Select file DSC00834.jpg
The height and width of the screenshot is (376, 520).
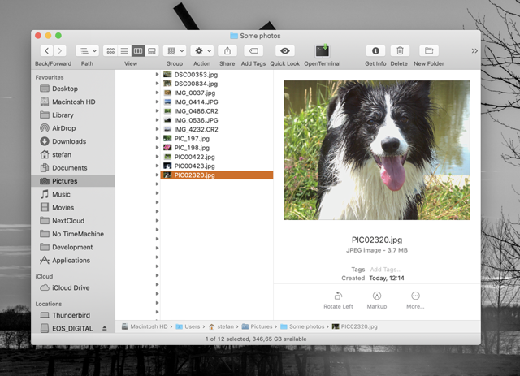click(x=217, y=84)
